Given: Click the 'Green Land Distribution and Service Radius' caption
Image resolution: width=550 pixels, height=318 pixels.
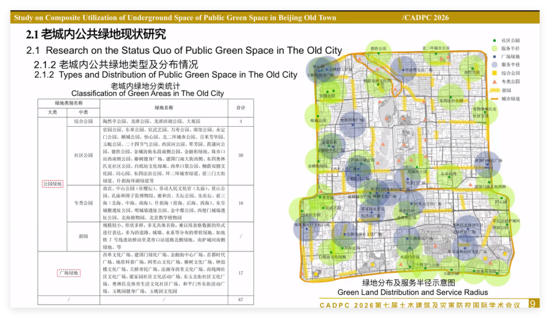Looking at the screenshot, I should pos(413,292).
